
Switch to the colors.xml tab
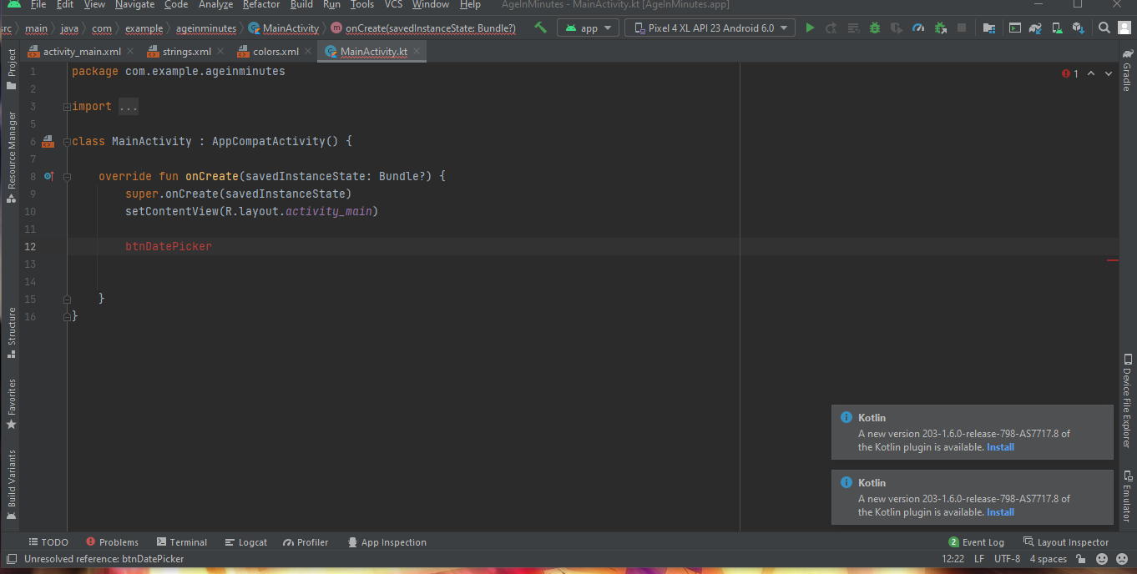[x=275, y=52]
